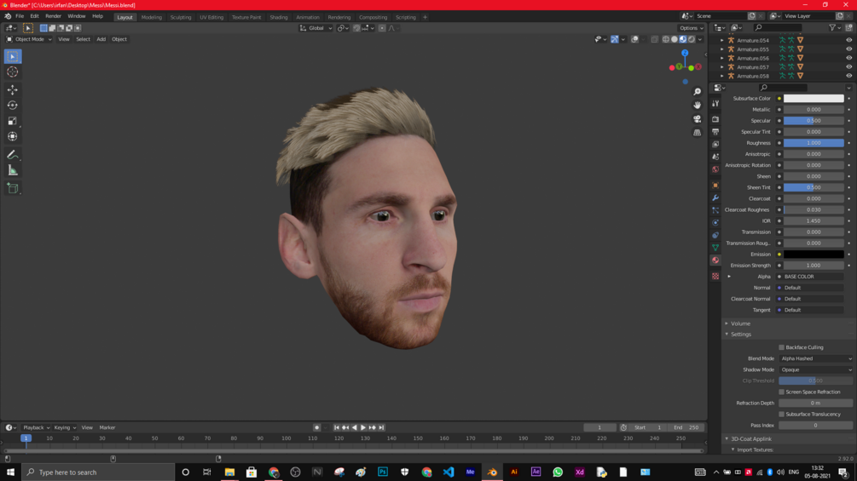The image size is (857, 481).
Task: Toggle viewport gizmos
Action: pyautogui.click(x=615, y=39)
